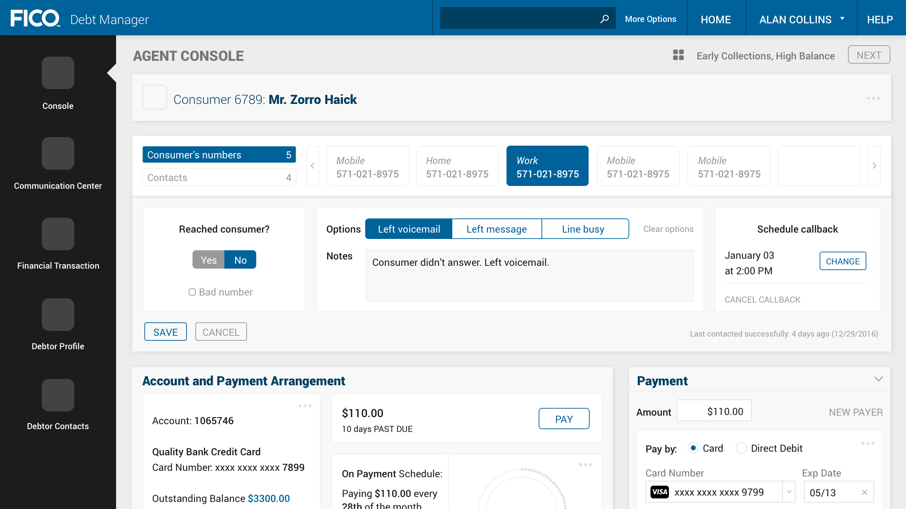The width and height of the screenshot is (906, 509).
Task: Click NEXT to load the next account
Action: pyautogui.click(x=869, y=55)
